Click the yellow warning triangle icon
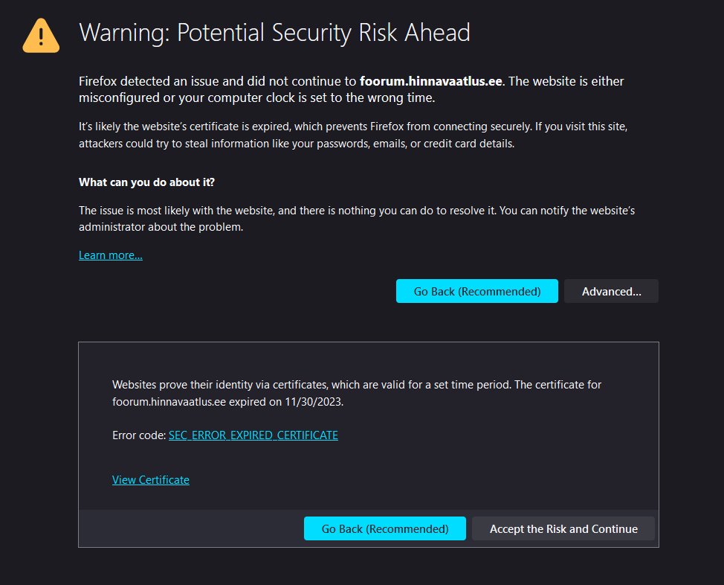The width and height of the screenshot is (724, 585). click(x=41, y=36)
